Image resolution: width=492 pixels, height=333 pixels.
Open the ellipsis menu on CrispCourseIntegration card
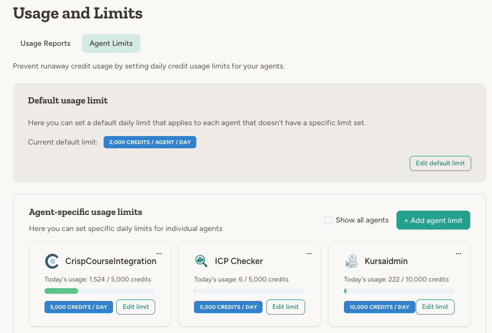click(x=159, y=253)
